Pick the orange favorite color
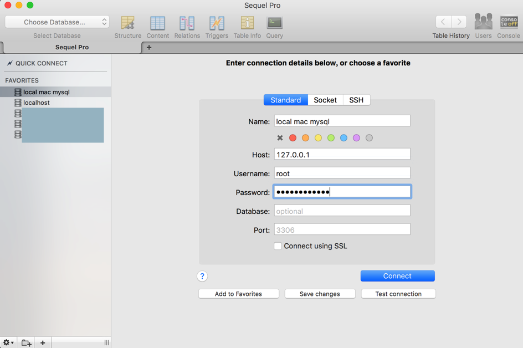Screen dimensions: 523x348 tap(305, 138)
